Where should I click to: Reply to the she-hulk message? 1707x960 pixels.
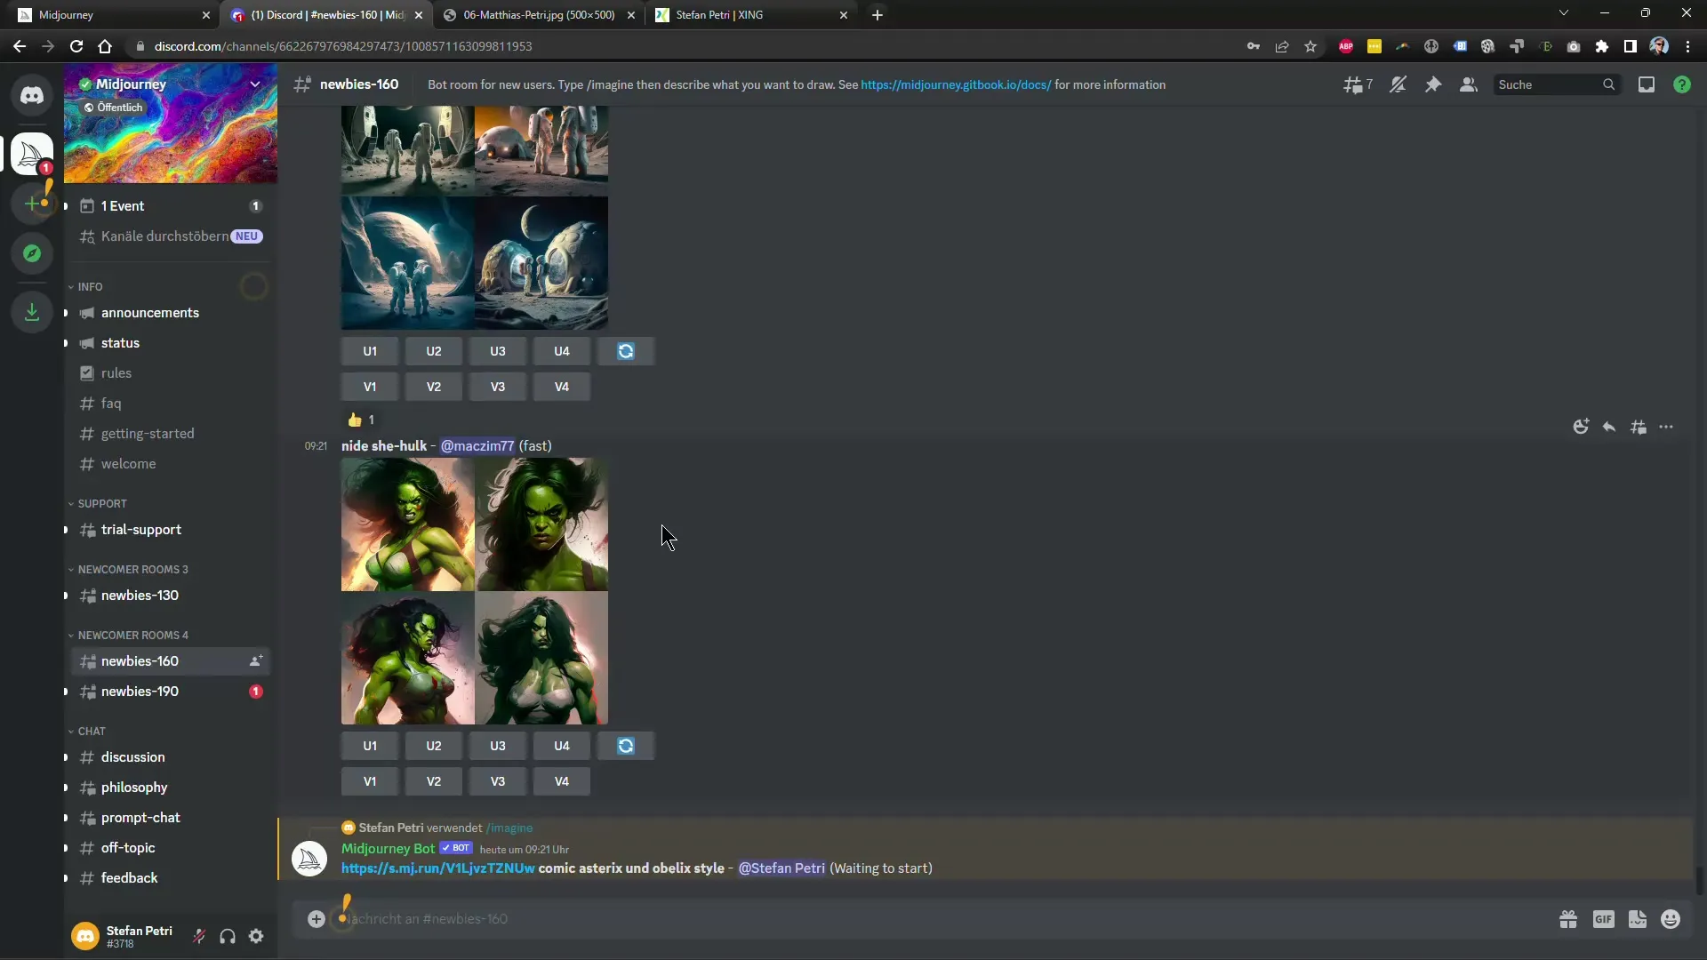[1609, 427]
